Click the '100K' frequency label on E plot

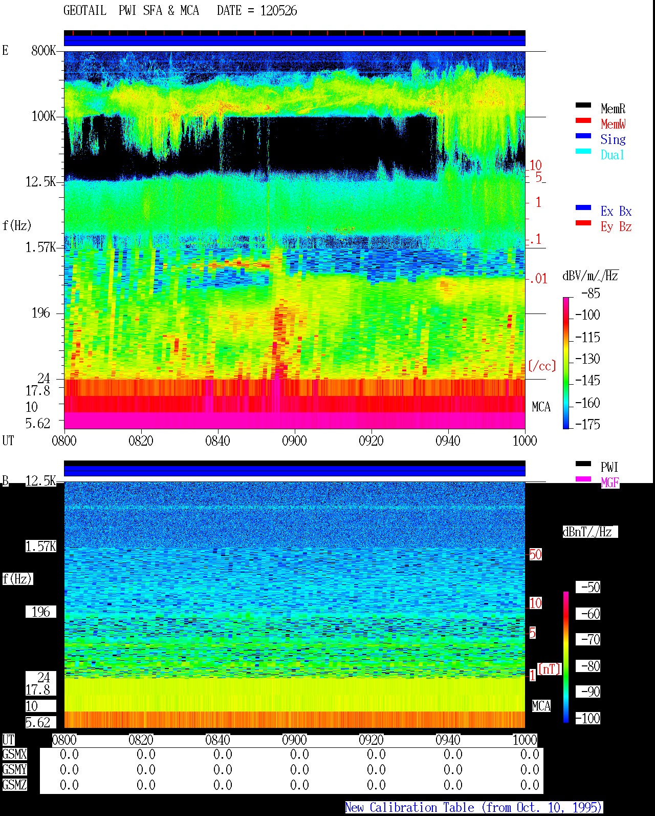tap(43, 116)
